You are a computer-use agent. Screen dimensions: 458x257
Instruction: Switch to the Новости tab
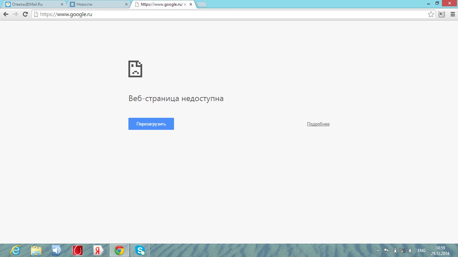point(98,4)
